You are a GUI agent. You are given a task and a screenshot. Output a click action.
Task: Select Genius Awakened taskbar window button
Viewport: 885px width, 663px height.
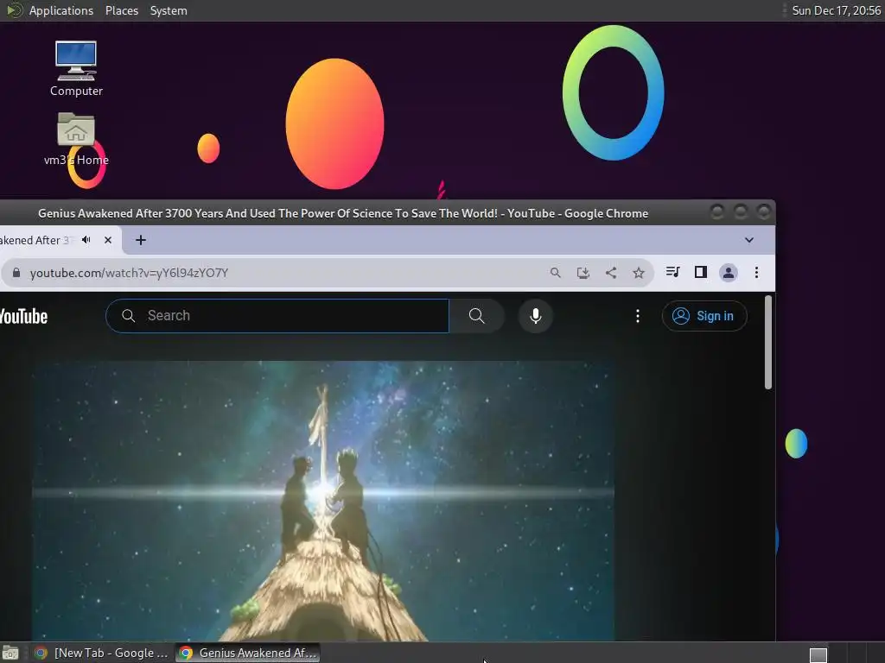(x=248, y=653)
